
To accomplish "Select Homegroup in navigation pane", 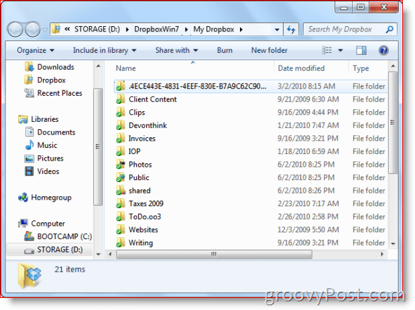I will 51,198.
